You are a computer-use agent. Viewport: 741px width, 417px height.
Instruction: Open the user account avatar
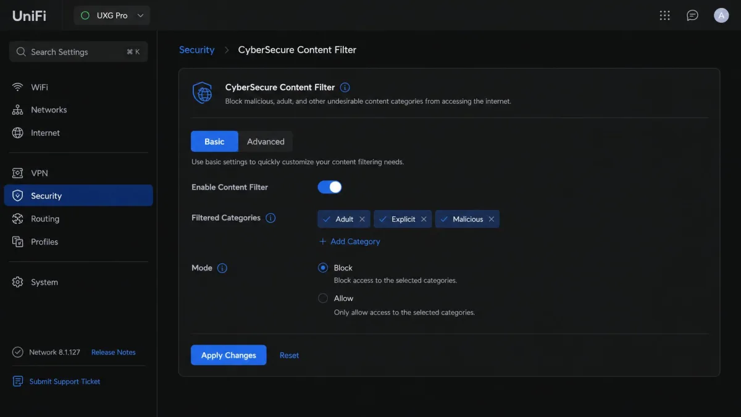[x=721, y=15]
